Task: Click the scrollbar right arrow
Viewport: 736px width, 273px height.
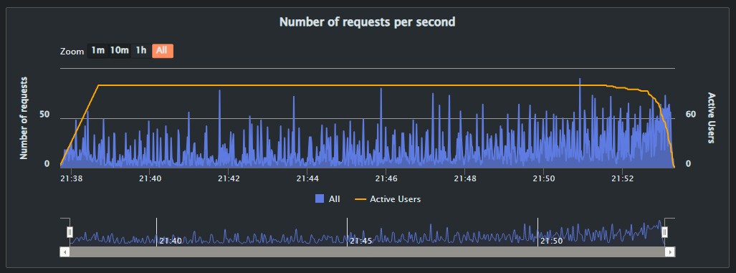Action: (x=670, y=252)
